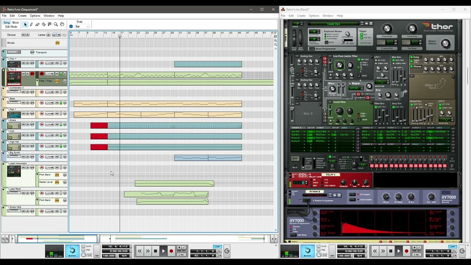The width and height of the screenshot is (471, 265).
Task: Click the Q Rec button in sequencer
Action: click(x=181, y=255)
